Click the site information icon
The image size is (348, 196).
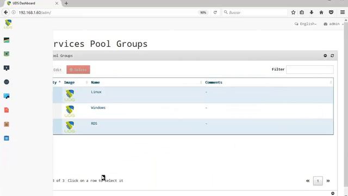point(14,13)
